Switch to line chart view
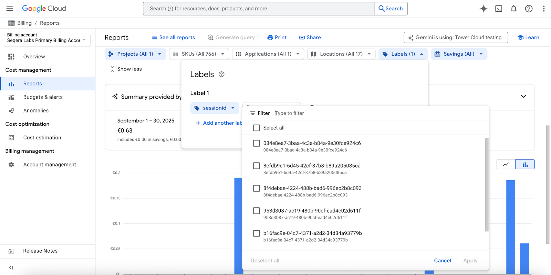 [x=506, y=164]
